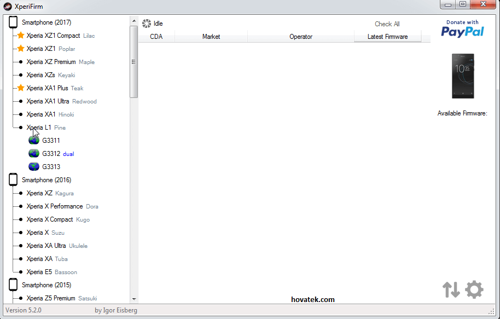Select Xperia XA1 Plus Teak

(x=55, y=88)
